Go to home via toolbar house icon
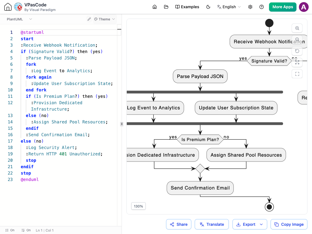The image size is (312, 234). point(154,7)
